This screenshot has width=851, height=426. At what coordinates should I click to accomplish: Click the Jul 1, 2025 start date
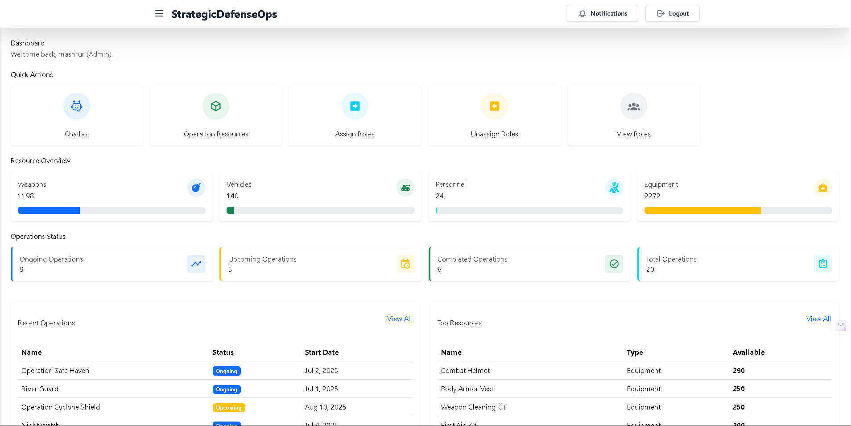[322, 389]
